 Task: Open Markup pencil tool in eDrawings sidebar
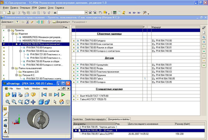(5, 114)
